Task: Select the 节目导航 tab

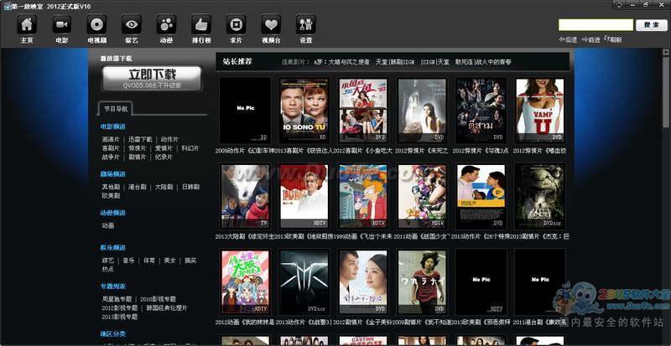Action: 115,109
